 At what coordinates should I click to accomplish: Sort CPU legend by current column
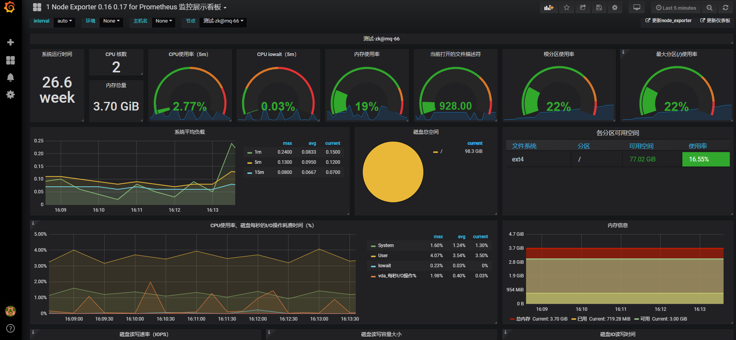point(480,237)
